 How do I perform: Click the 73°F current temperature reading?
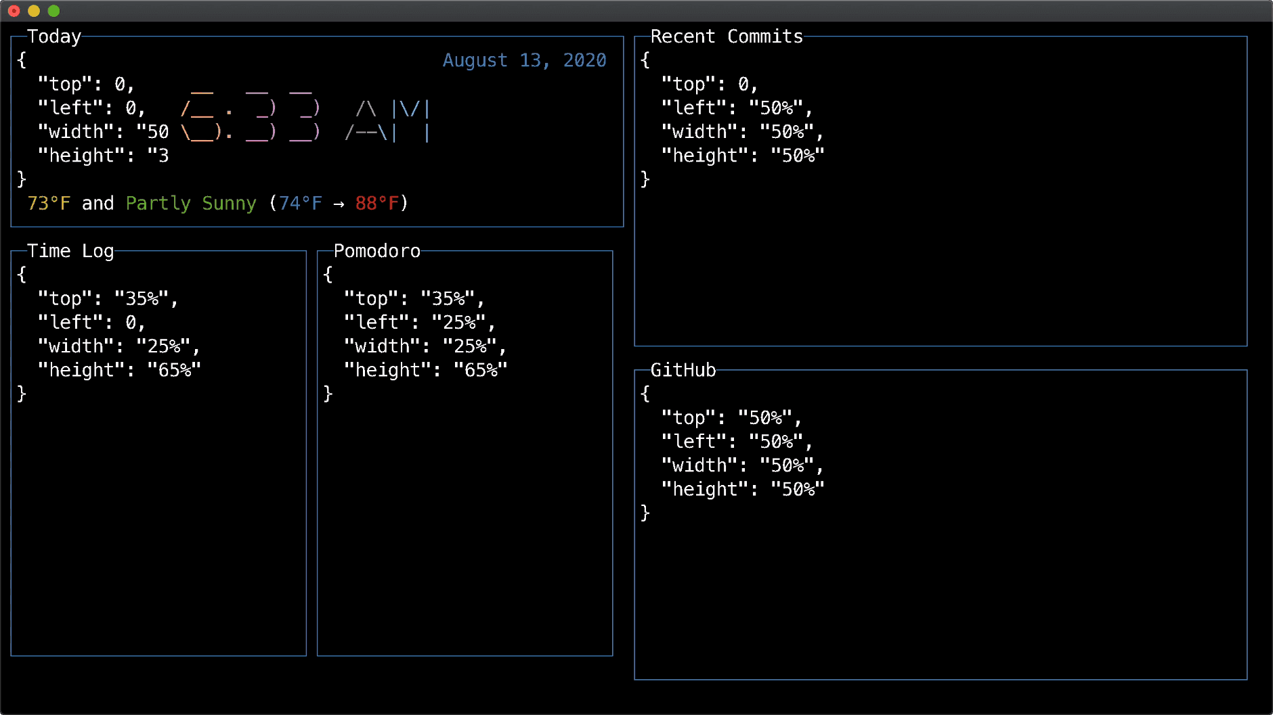click(47, 203)
